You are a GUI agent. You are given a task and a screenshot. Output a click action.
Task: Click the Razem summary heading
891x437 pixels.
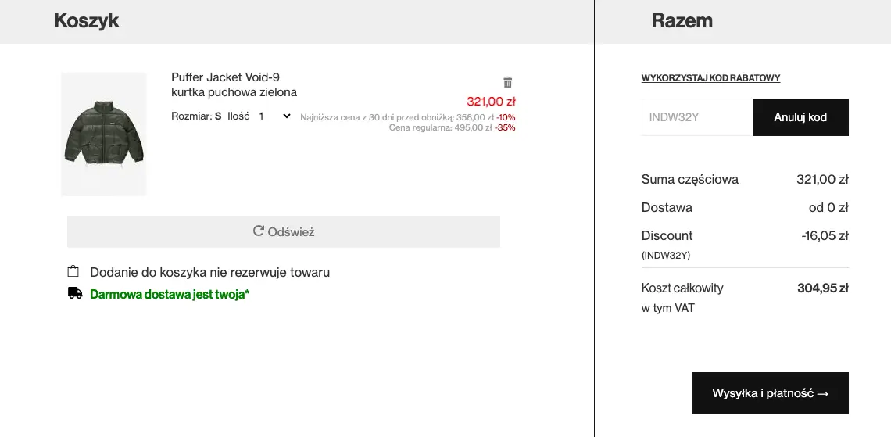[x=682, y=21]
